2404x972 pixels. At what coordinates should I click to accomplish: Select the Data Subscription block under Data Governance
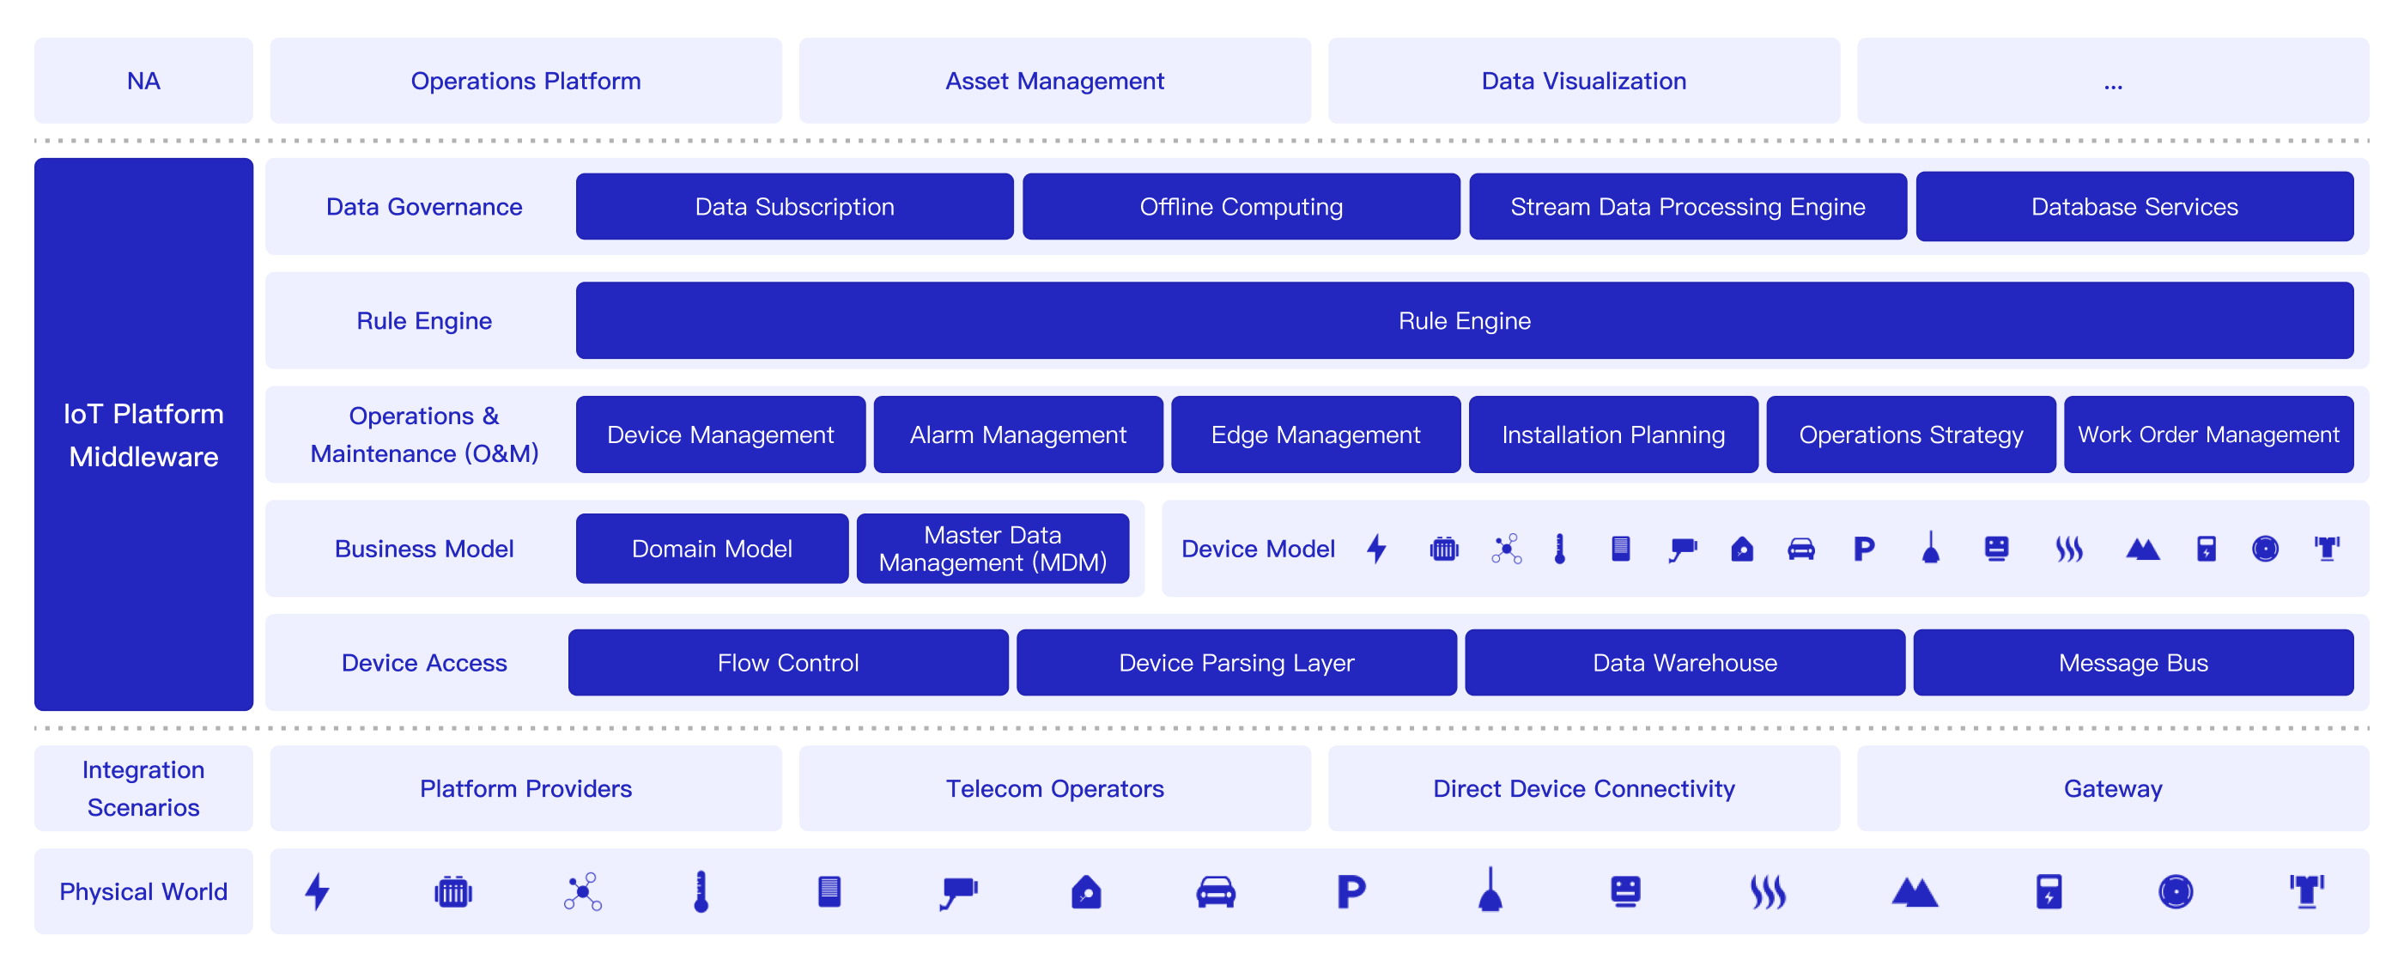tap(794, 206)
